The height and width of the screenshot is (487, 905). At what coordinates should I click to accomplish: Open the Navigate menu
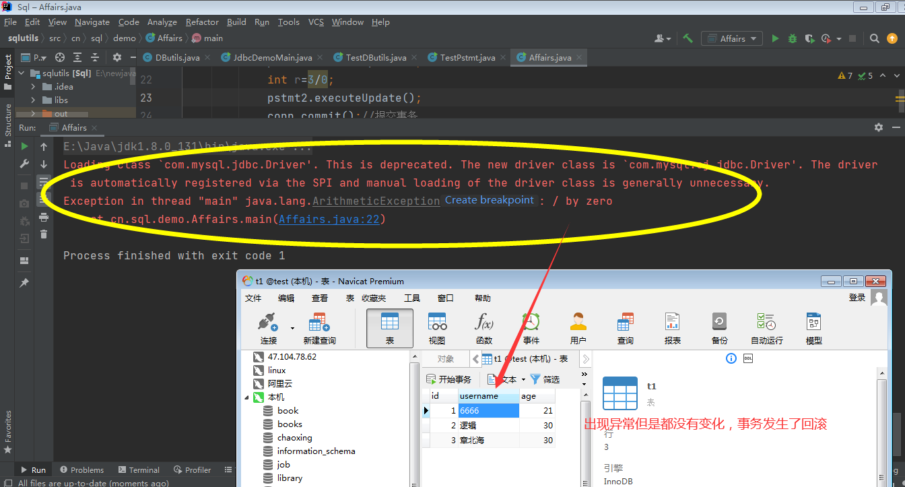[92, 22]
